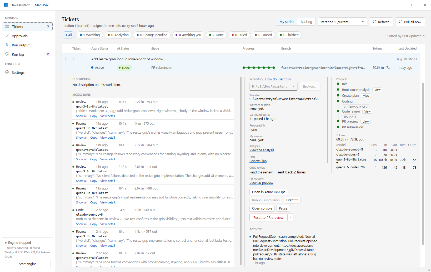Open the View PR preview link

[261, 183]
